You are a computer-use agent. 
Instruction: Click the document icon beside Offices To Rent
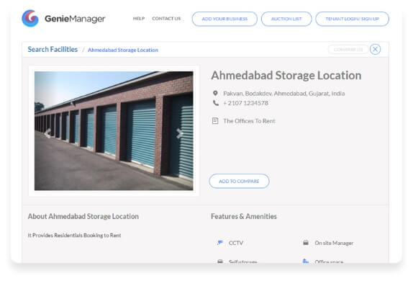click(x=215, y=121)
